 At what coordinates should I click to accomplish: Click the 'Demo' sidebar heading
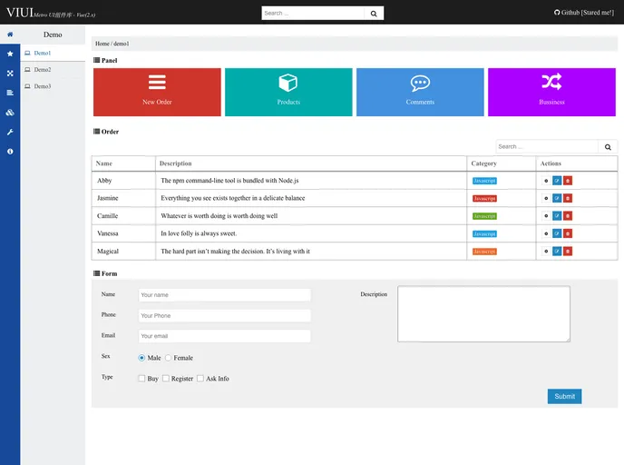(53, 35)
